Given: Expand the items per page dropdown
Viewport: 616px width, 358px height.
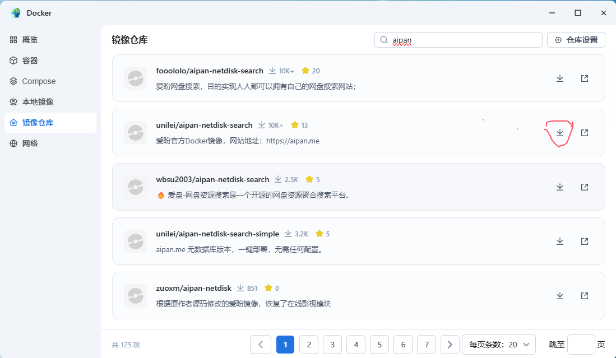Looking at the screenshot, I should pyautogui.click(x=498, y=345).
